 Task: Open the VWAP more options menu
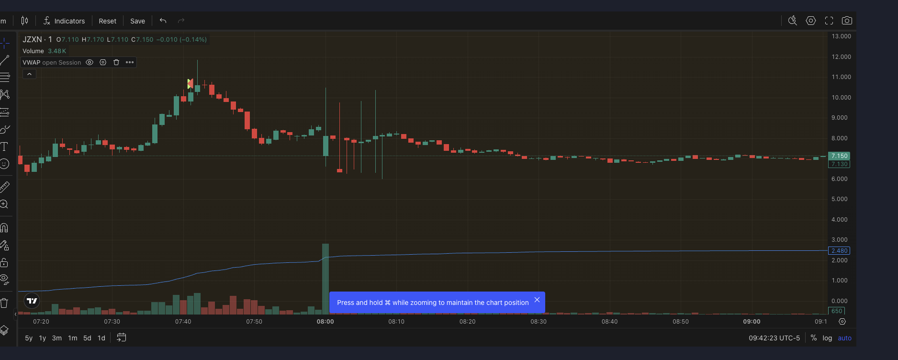[x=130, y=62]
